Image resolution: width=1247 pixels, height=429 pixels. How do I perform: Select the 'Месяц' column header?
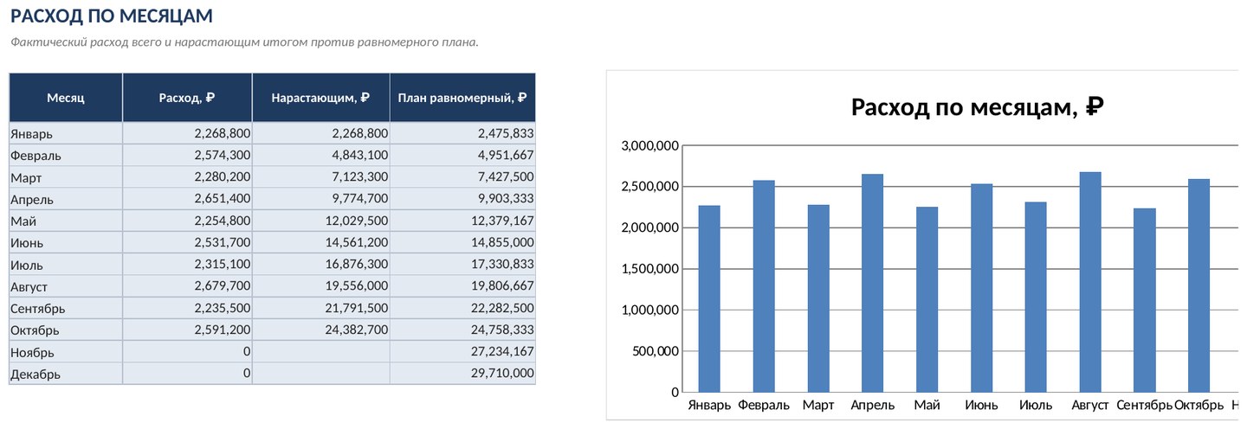click(66, 98)
